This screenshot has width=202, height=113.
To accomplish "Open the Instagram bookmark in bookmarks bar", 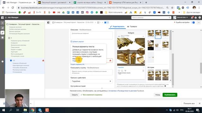I will pos(87,13).
